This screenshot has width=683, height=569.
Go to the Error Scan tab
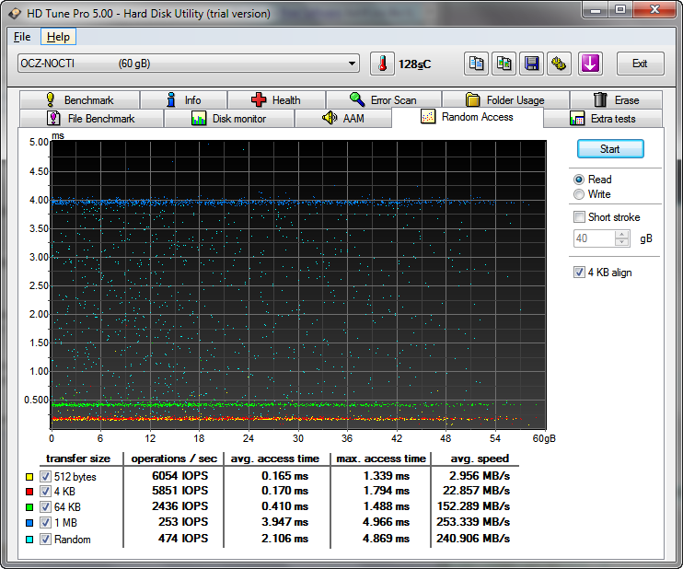click(383, 100)
